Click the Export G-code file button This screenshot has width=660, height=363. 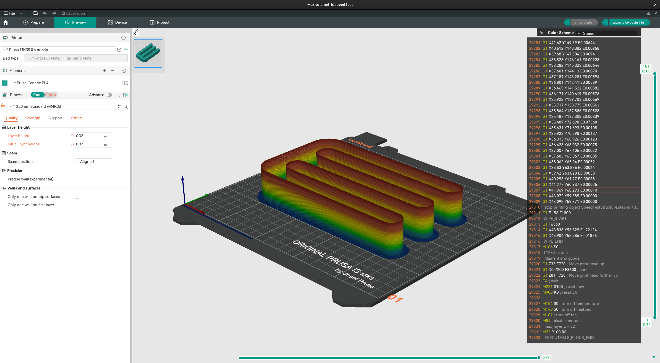tap(628, 22)
